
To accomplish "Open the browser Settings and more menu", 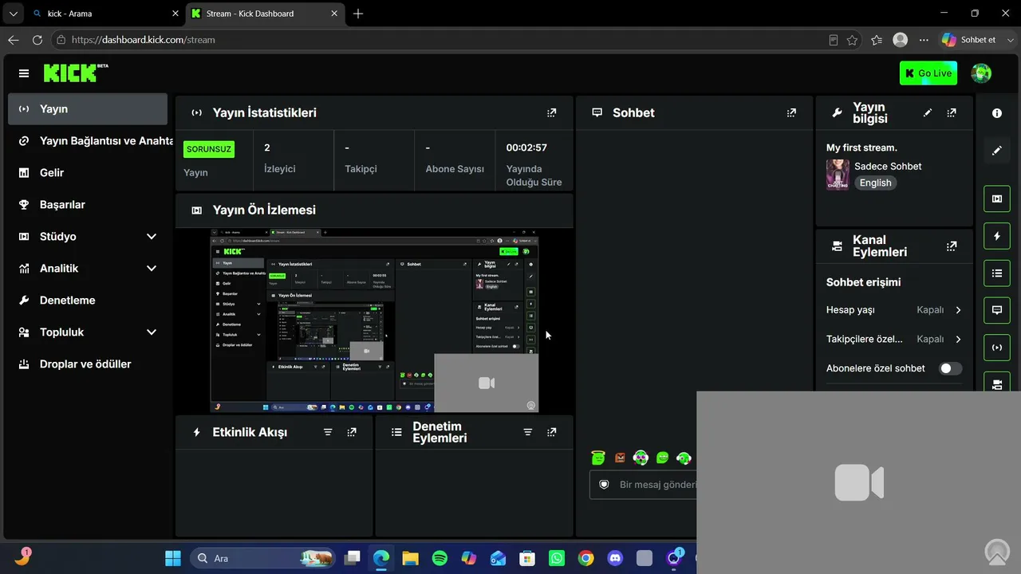I will point(924,40).
